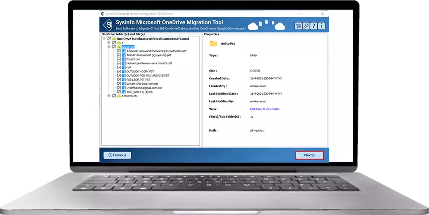Expand the 'a' folder node
This screenshot has width=429, height=215.
109,43
